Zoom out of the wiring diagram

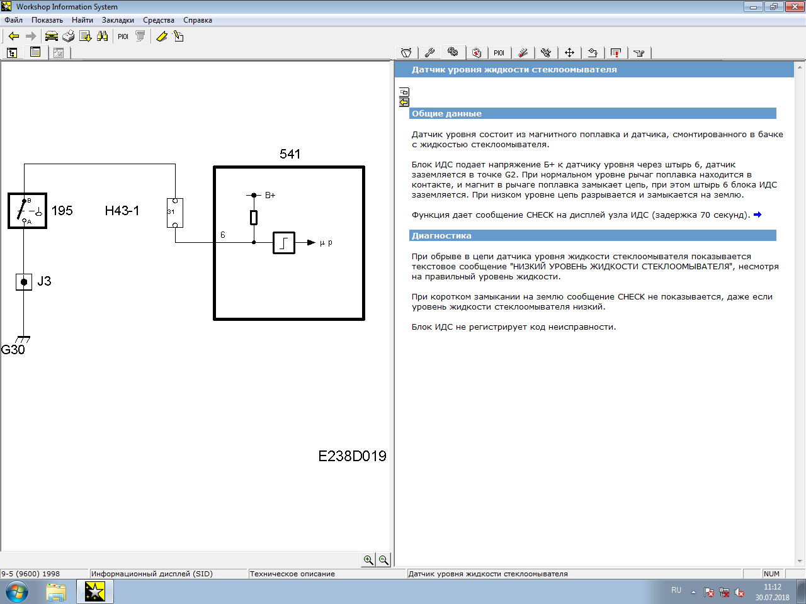point(383,560)
